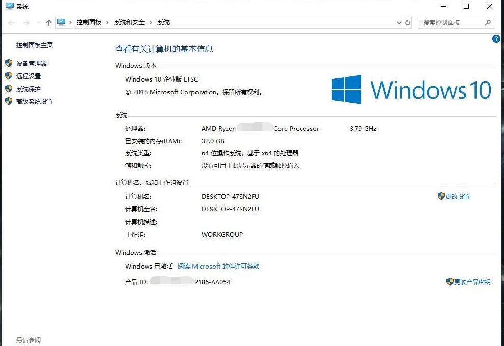Click shield icon beside 远程设置
504x346 pixels.
pyautogui.click(x=9, y=76)
